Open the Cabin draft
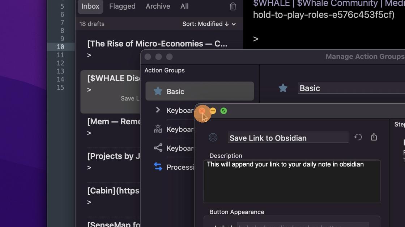 pos(113,191)
